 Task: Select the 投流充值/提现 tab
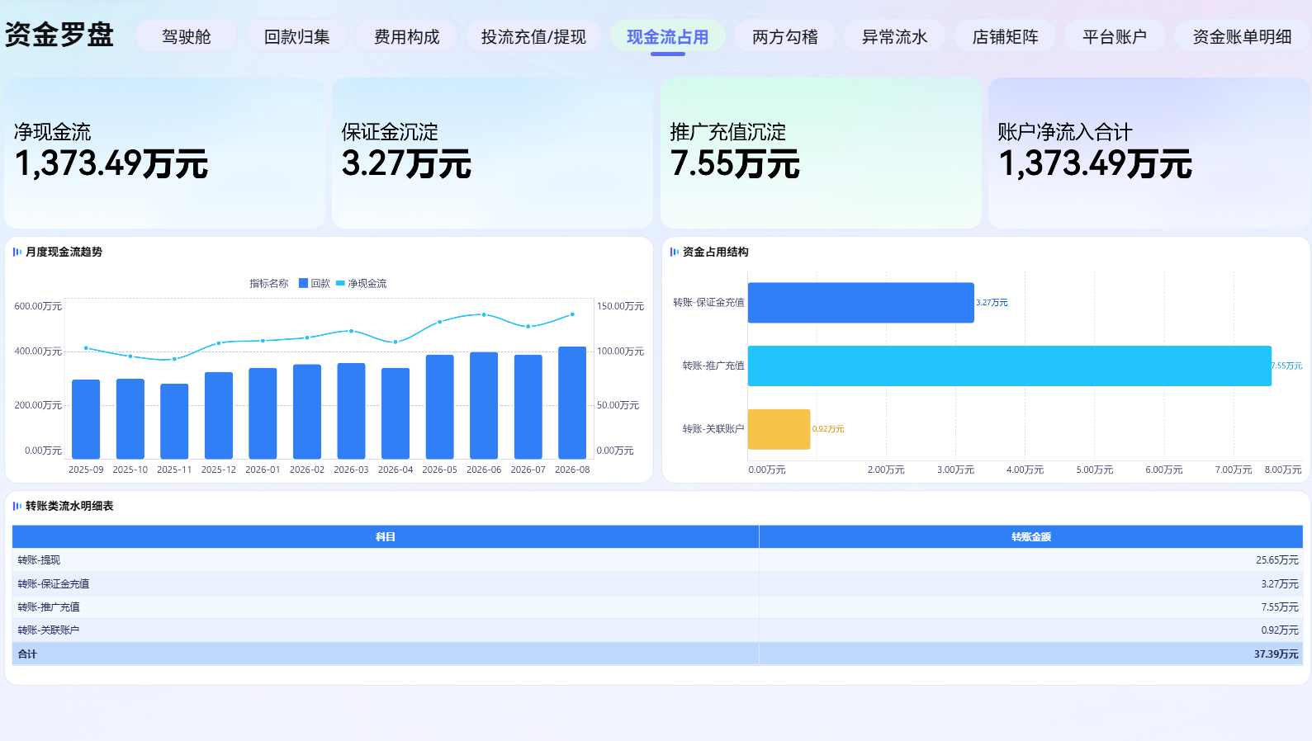tap(533, 37)
